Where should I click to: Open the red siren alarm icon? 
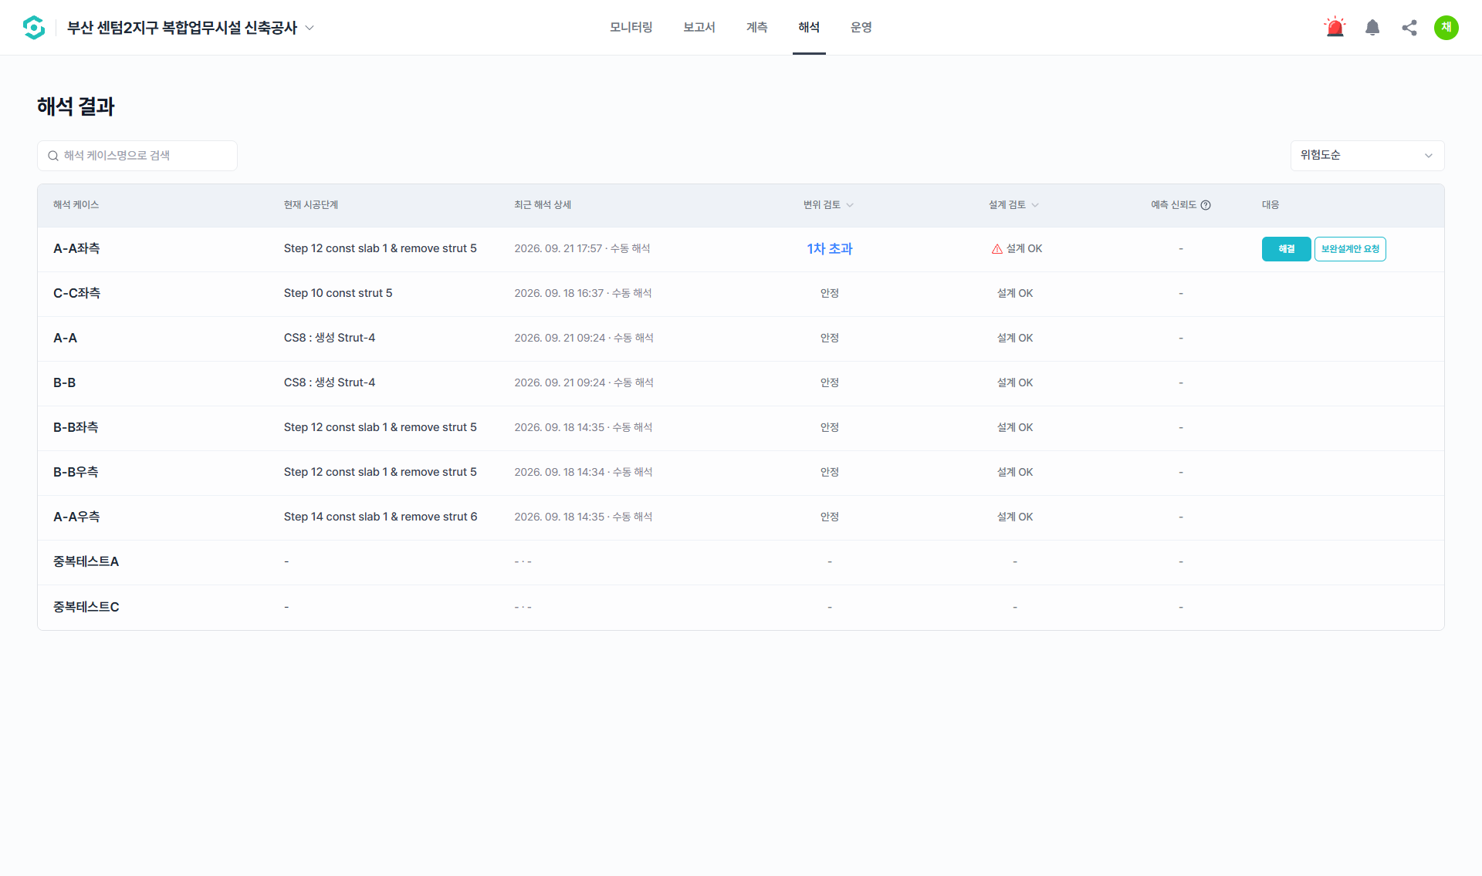coord(1335,28)
